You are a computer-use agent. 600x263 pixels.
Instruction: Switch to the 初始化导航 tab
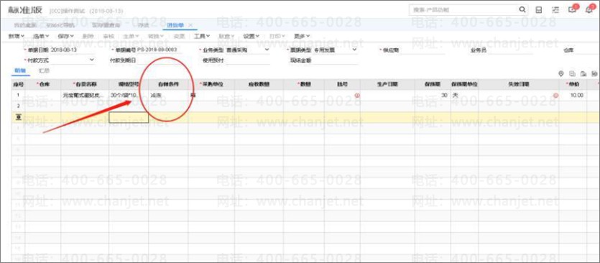click(60, 25)
